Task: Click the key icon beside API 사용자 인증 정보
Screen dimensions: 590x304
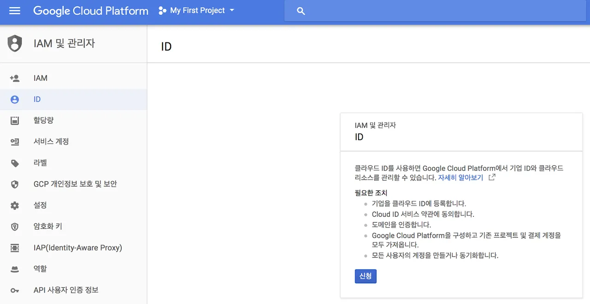Action: pos(15,290)
